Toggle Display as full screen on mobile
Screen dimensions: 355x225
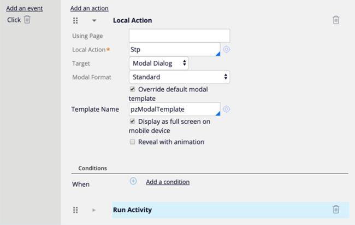(132, 121)
